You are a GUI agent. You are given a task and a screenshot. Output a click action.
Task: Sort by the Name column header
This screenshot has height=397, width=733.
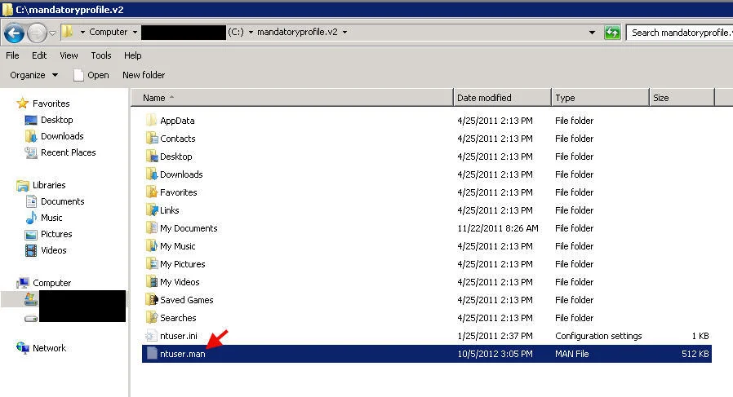point(291,98)
